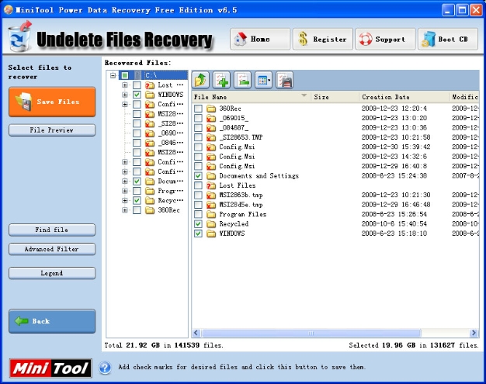Maximize the MiniTool window
Screen dimensions: 486x384
pos(462,10)
